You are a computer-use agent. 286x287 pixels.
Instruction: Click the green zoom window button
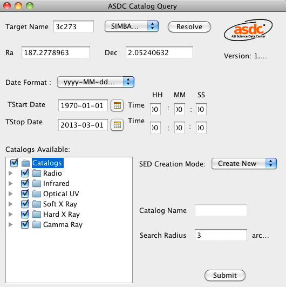30,6
